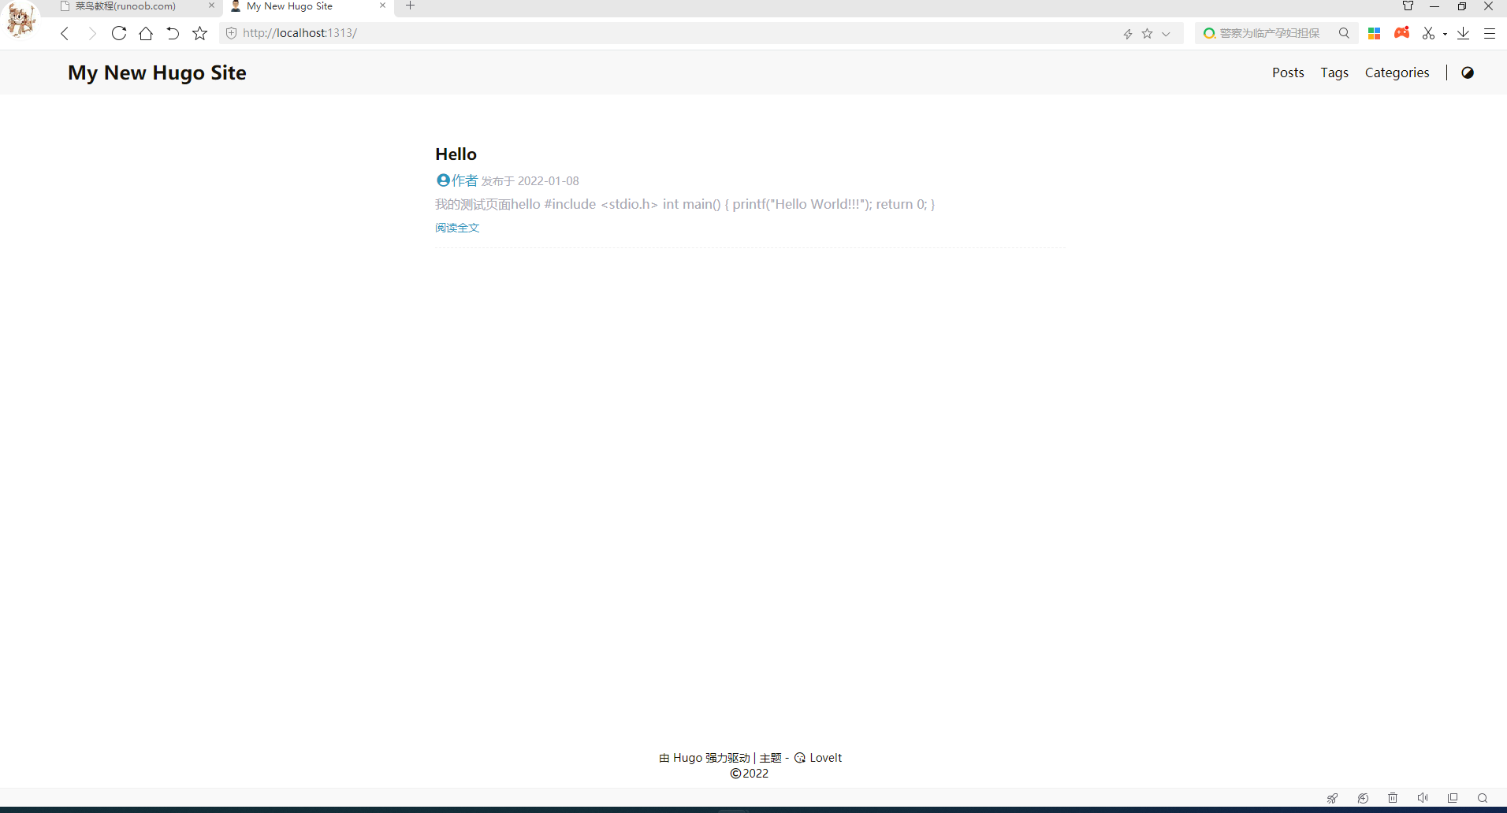The height and width of the screenshot is (813, 1507).
Task: Click the colorful app-grid icon in toolbar
Action: pyautogui.click(x=1375, y=33)
